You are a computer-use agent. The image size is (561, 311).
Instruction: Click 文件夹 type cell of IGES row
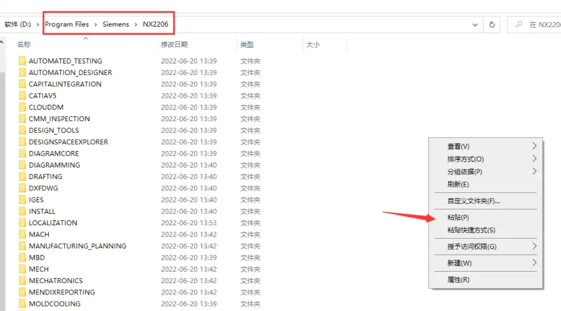[250, 200]
